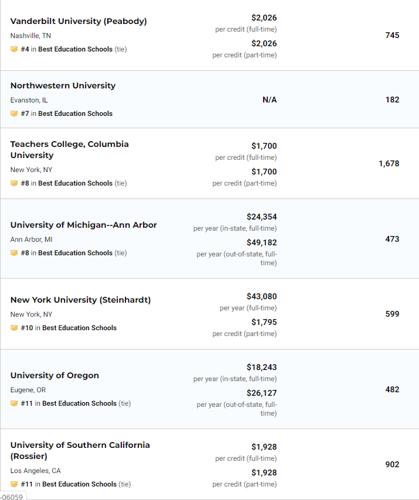Image resolution: width=419 pixels, height=500 pixels.
Task: Click the Northwestern University ranking badge icon
Action: [x=14, y=114]
